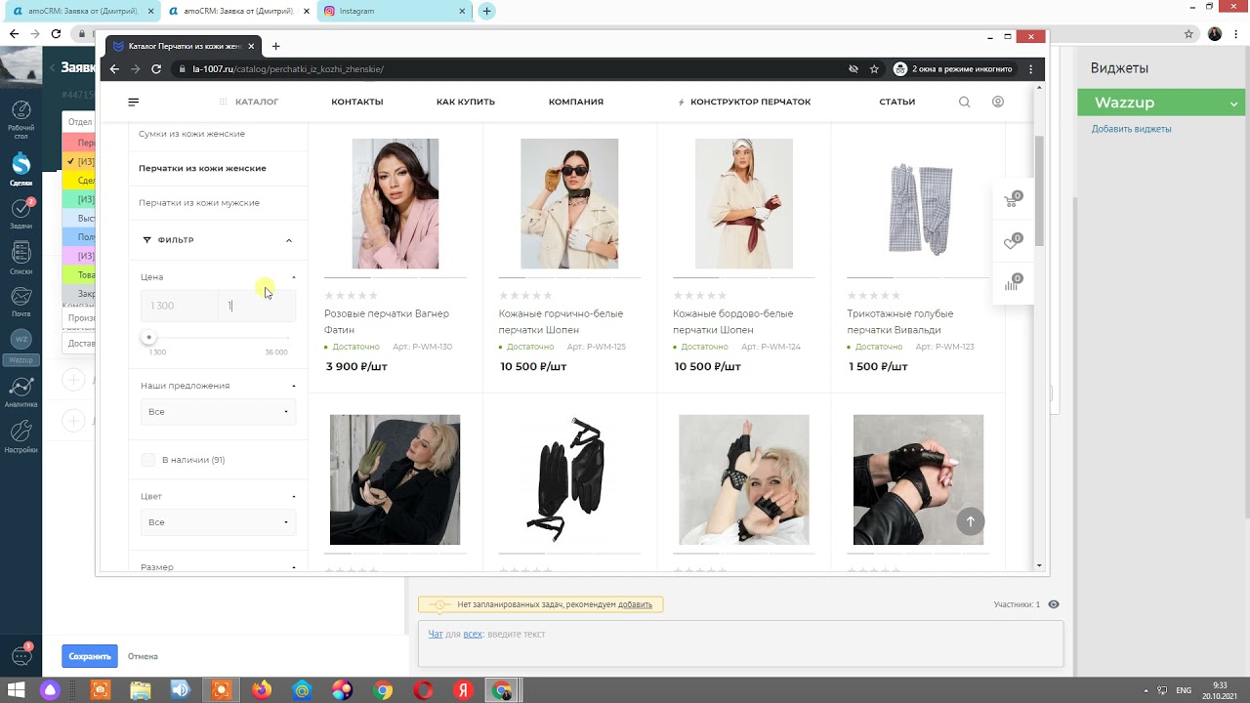The height and width of the screenshot is (703, 1250).
Task: Open the "Цвет" dropdown showing Все
Action: [218, 522]
